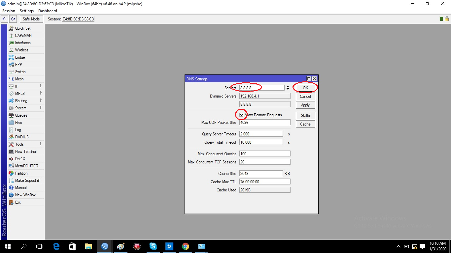This screenshot has width=451, height=253.
Task: Open Bridge configuration
Action: [x=26, y=57]
